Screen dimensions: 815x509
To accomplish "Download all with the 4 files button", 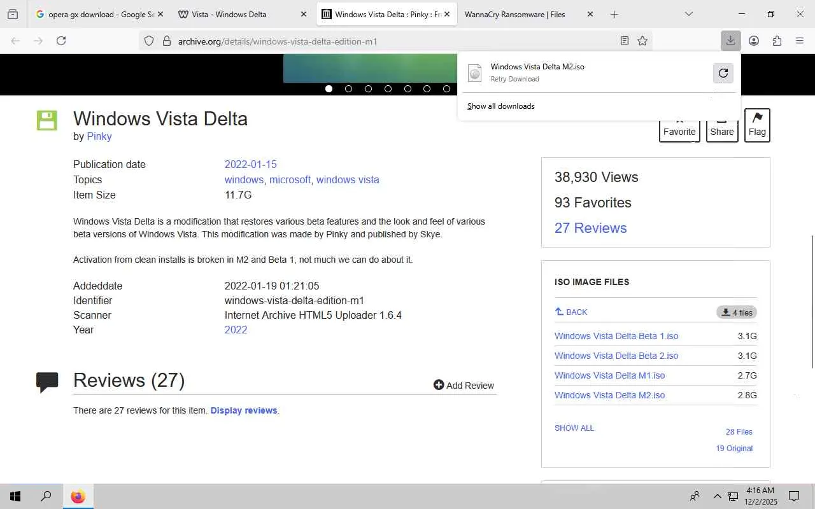I will pos(737,312).
